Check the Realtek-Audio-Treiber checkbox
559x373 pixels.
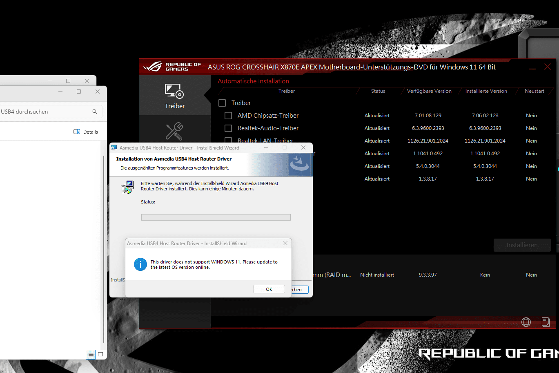tap(228, 128)
